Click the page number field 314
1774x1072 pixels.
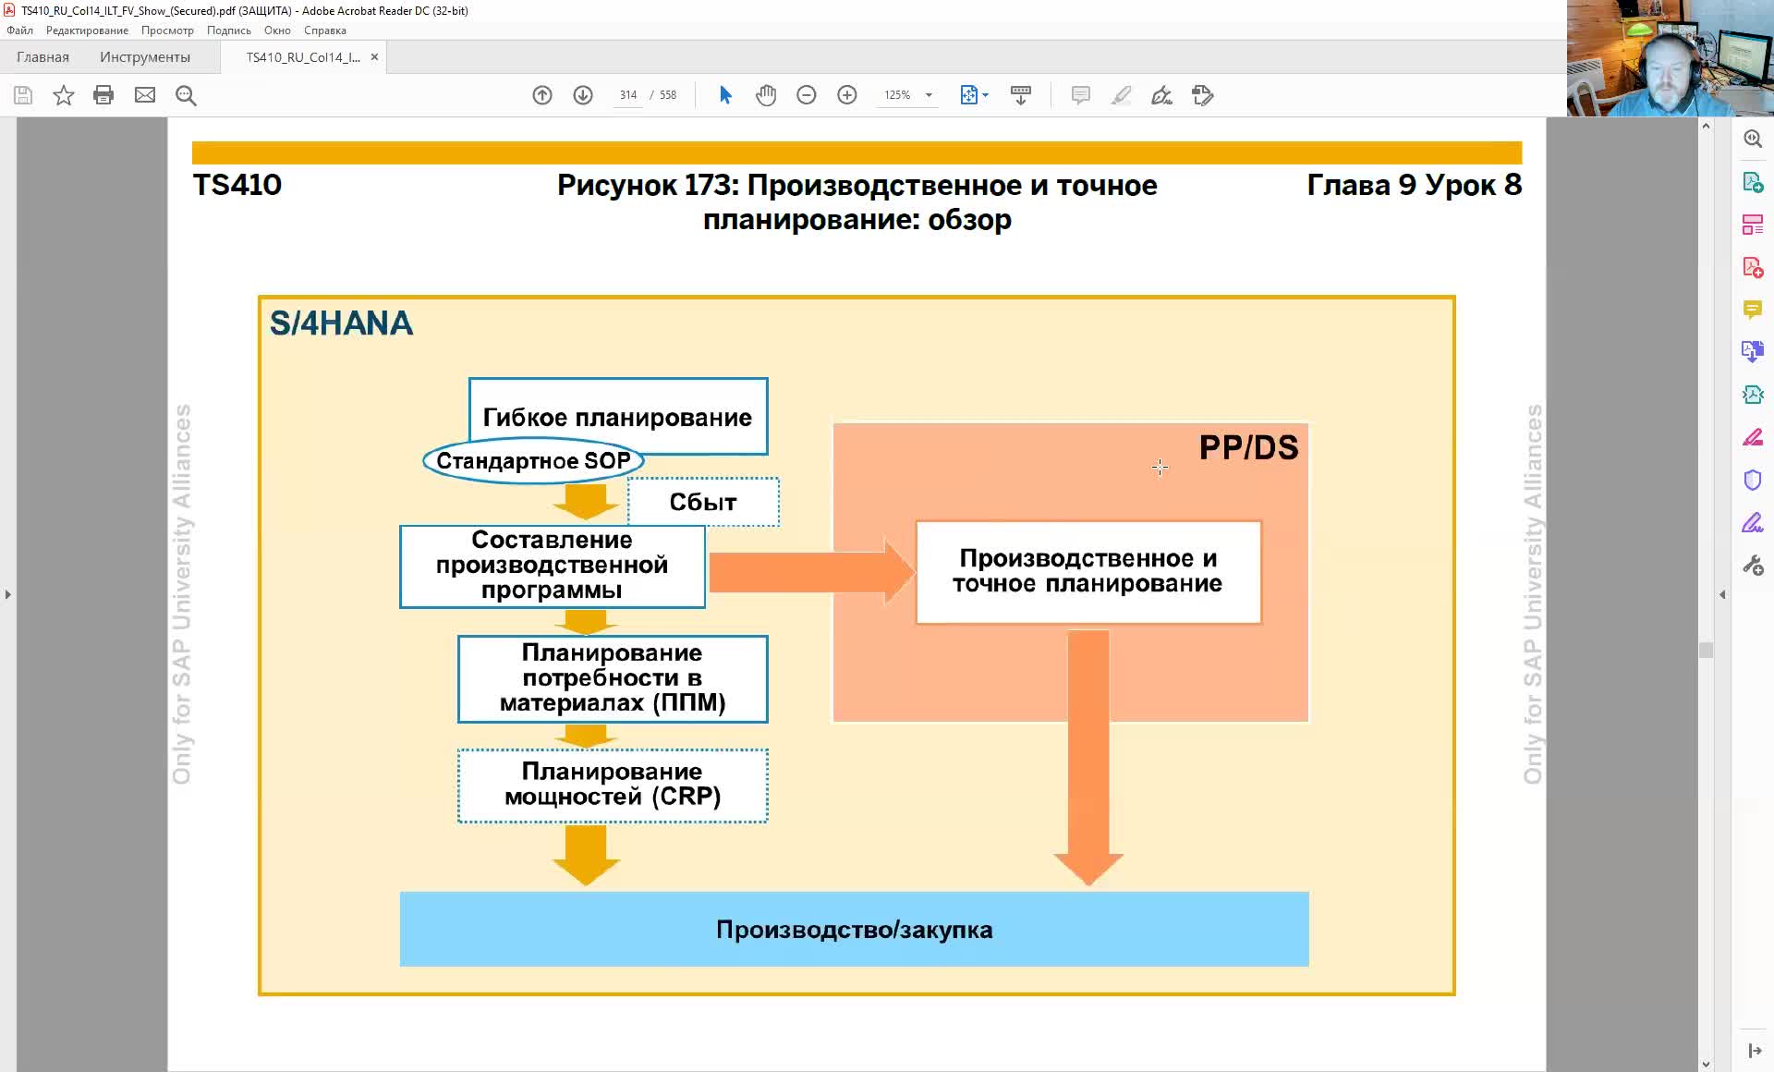(628, 95)
